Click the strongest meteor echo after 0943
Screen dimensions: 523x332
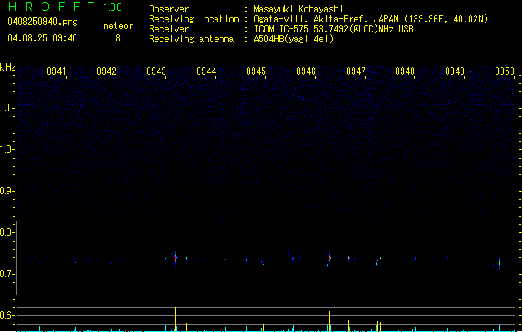pyautogui.click(x=175, y=258)
